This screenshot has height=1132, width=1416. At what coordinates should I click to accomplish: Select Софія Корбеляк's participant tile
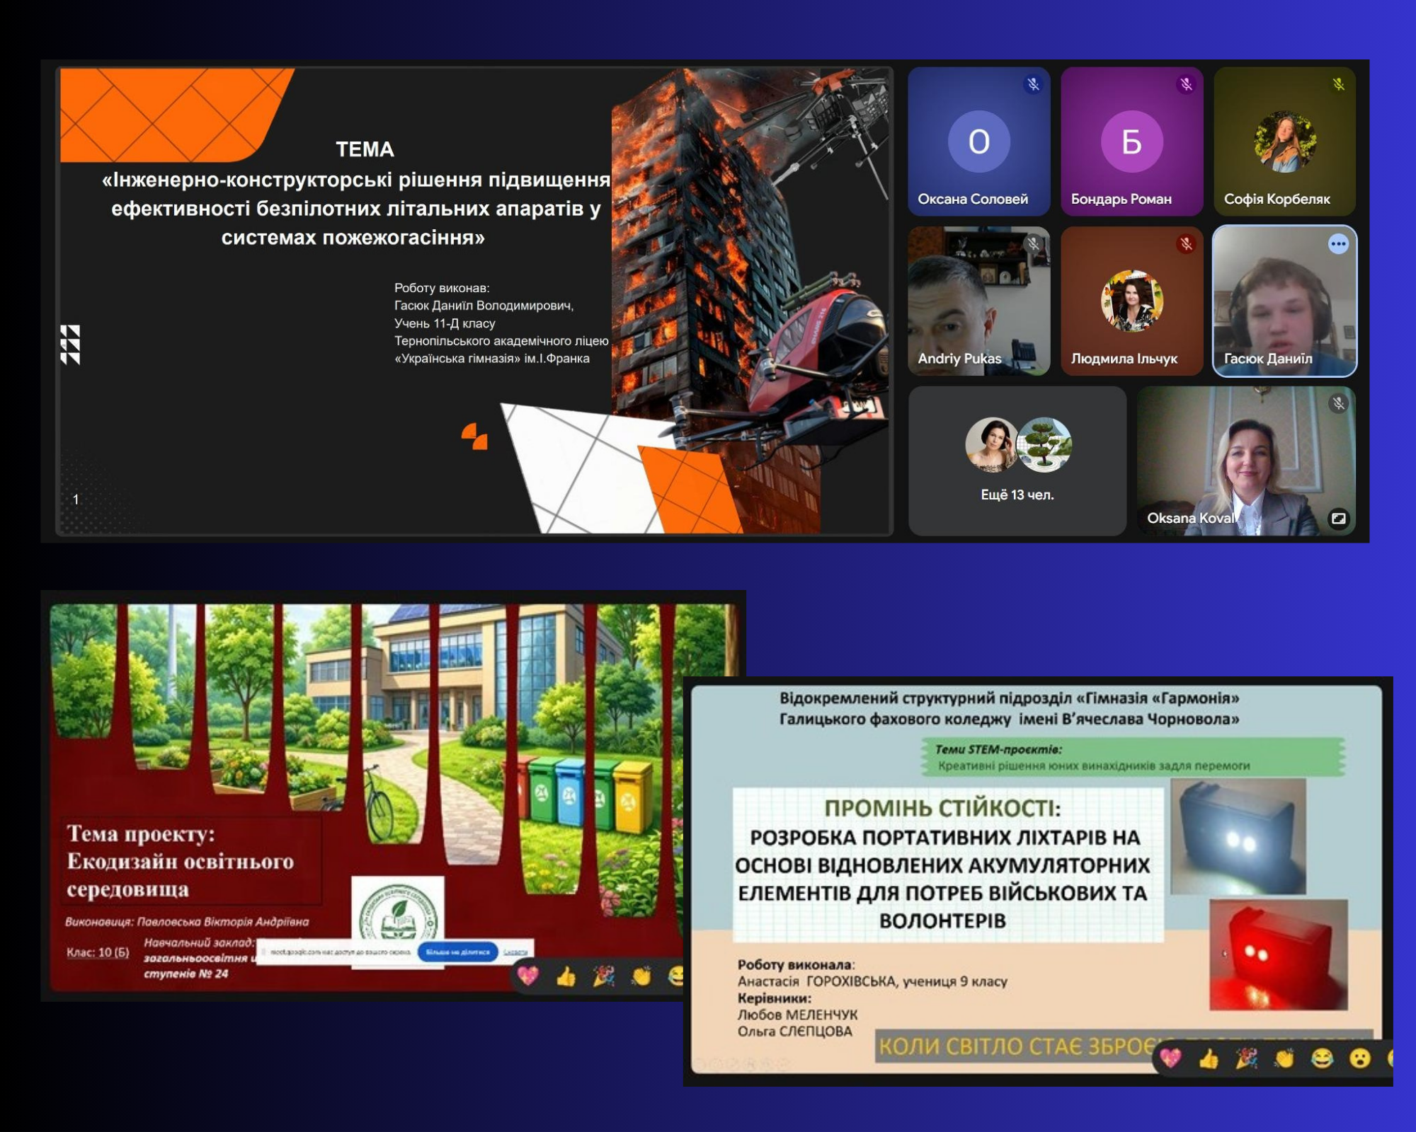click(1284, 141)
